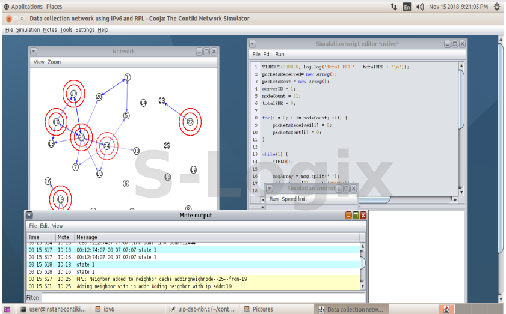Select log row 00:15.618 ID:13 state 1
Image resolution: width=506 pixels, height=314 pixels.
tap(193, 264)
